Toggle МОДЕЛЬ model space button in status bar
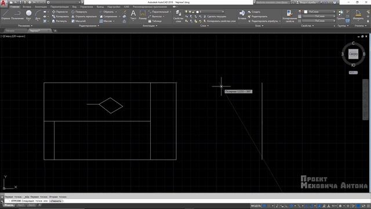Screen dimensions: 371x209 [x=256, y=206]
